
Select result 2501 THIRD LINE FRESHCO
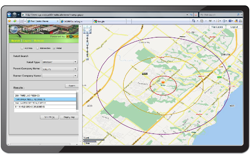pos(45,96)
